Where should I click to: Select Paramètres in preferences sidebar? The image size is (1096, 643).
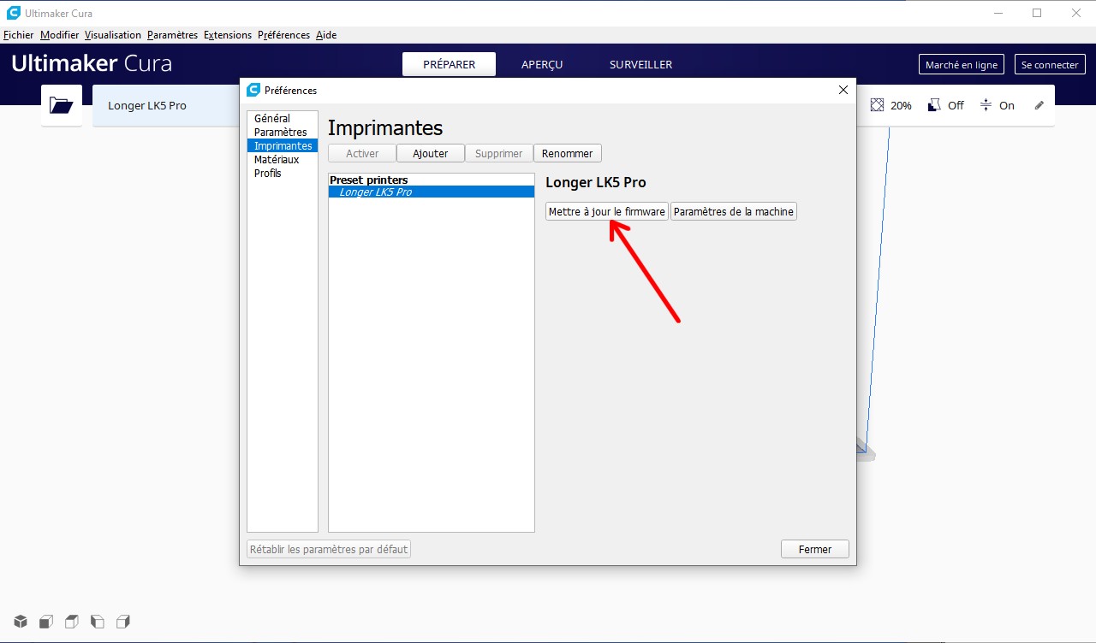[x=283, y=133]
